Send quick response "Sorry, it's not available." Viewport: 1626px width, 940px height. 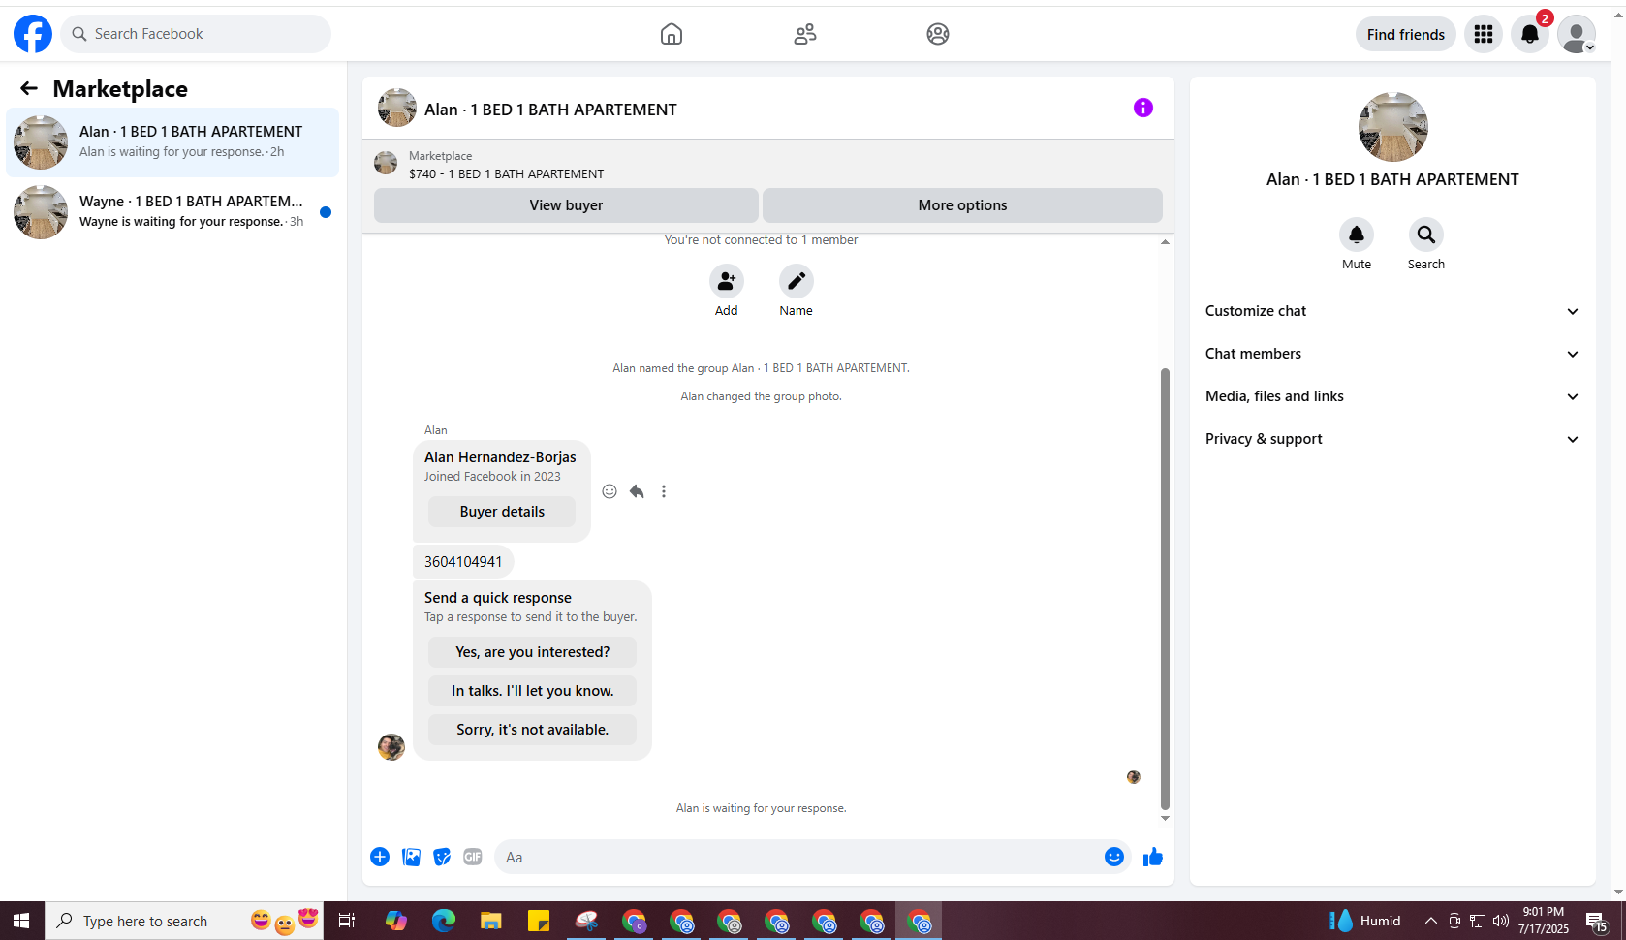click(533, 730)
